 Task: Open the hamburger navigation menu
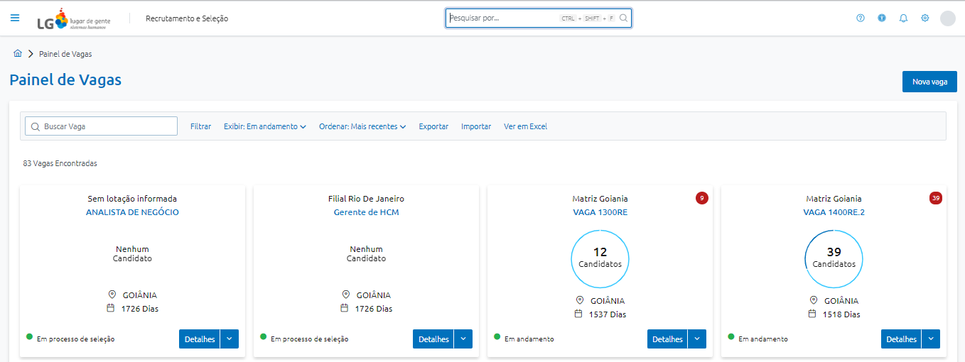click(15, 18)
